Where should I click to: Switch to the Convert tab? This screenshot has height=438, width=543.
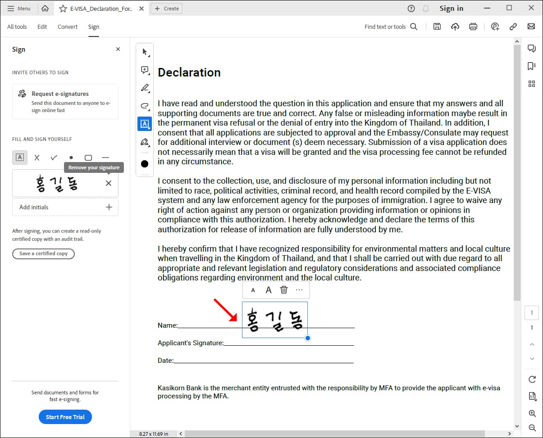tap(68, 27)
